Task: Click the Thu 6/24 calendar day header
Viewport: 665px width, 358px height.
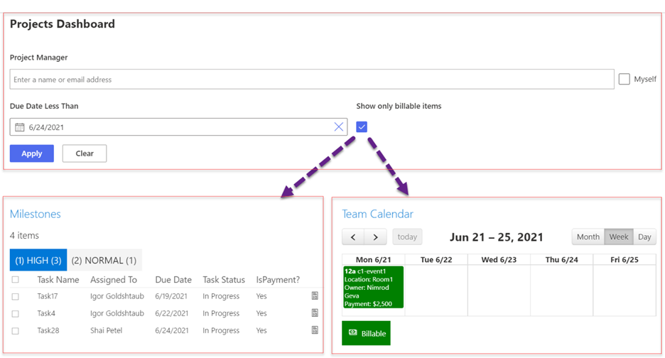Action: (x=561, y=259)
